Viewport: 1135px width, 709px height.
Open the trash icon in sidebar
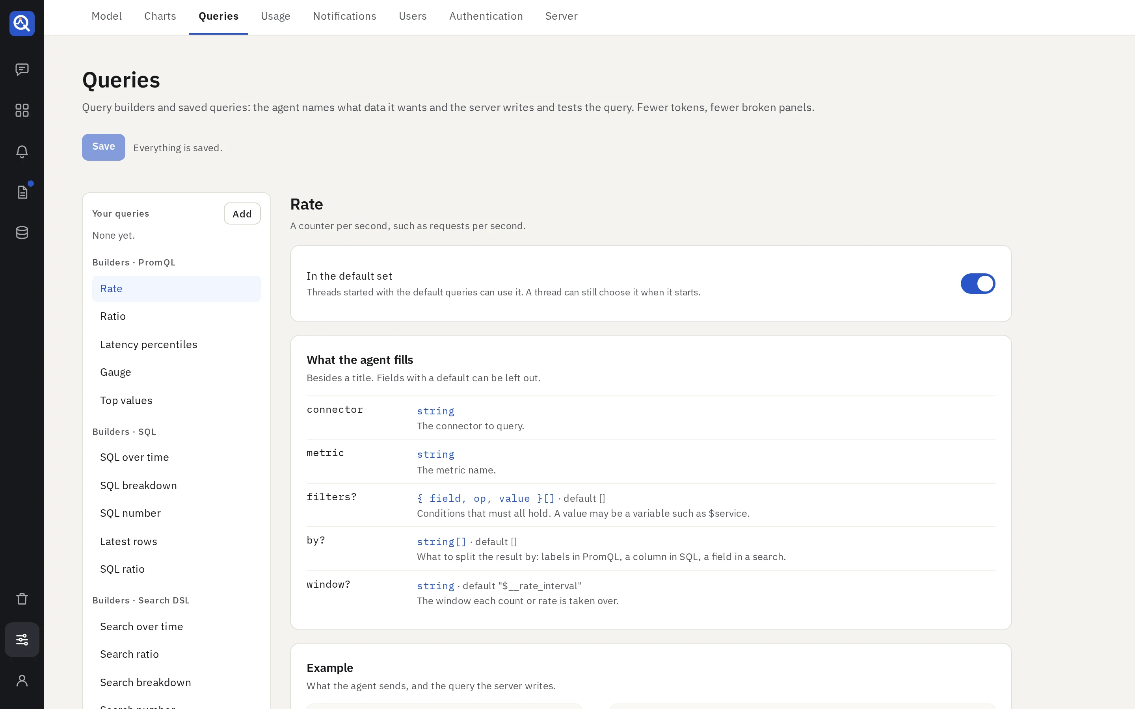[x=22, y=599]
